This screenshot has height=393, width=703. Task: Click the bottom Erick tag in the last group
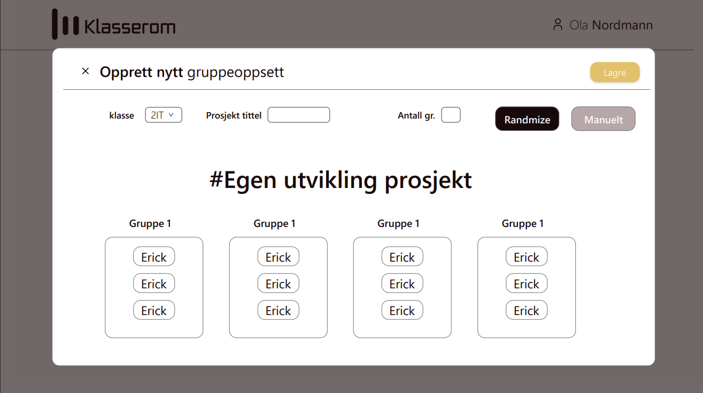[x=526, y=310]
